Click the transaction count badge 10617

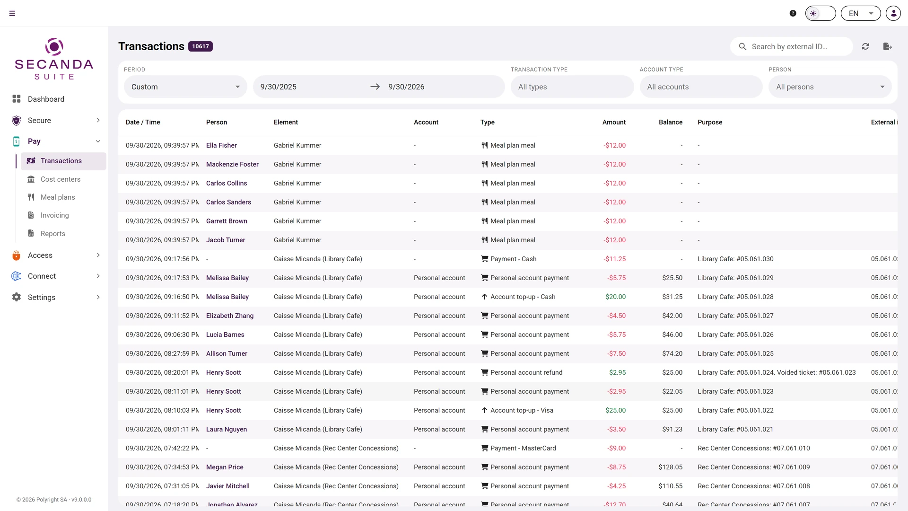tap(201, 46)
